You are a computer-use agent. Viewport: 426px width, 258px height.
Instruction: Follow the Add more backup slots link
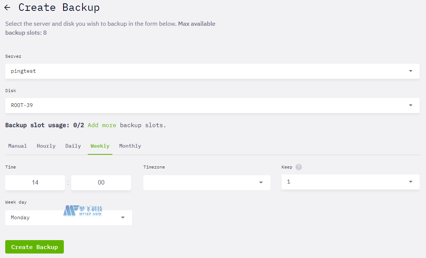pos(102,125)
